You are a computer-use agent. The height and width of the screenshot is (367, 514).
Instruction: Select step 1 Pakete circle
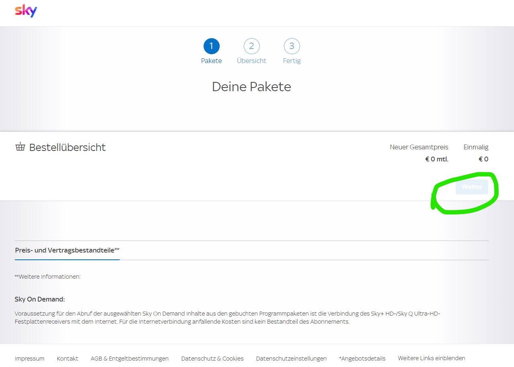pyautogui.click(x=211, y=46)
